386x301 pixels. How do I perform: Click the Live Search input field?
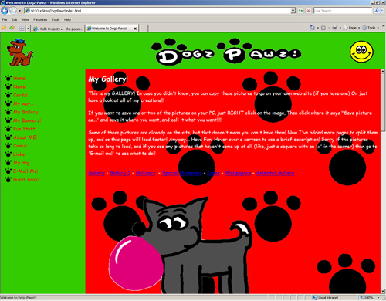click(343, 11)
